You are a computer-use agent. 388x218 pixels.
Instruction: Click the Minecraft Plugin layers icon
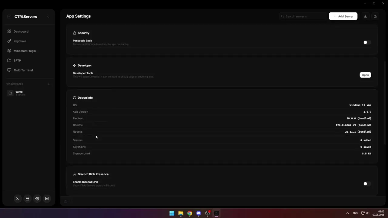click(9, 51)
